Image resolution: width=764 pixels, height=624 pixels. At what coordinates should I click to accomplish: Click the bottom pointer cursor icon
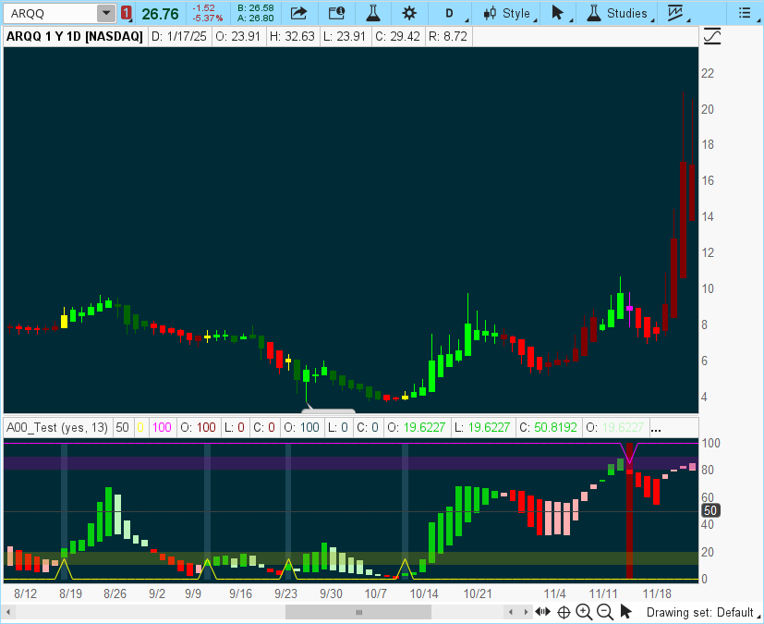(x=626, y=612)
